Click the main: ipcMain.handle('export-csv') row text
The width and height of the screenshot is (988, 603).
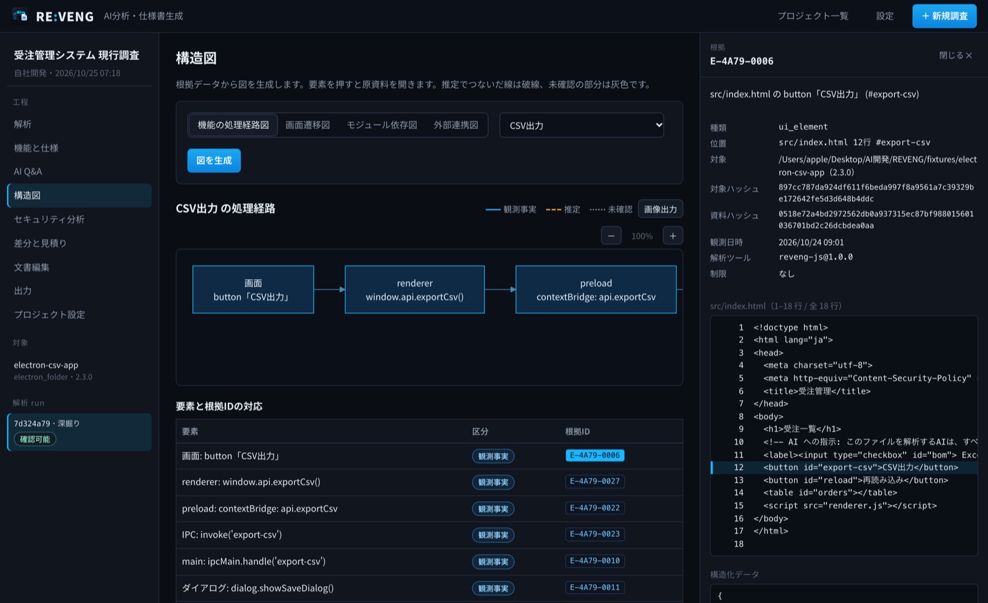click(253, 562)
